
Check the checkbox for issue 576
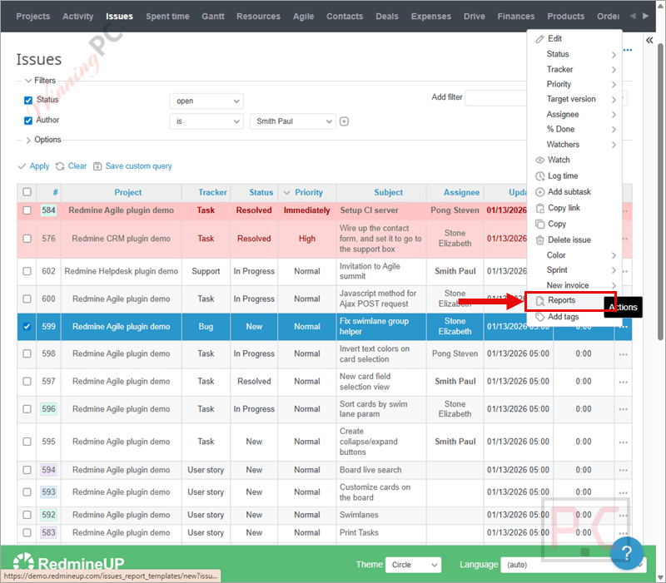27,239
